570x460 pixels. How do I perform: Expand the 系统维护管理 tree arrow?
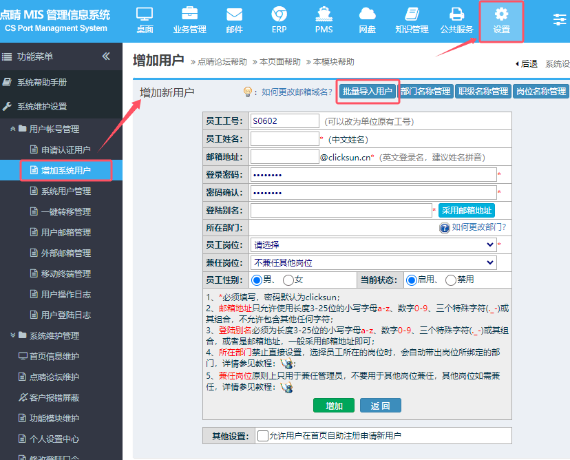tap(12, 335)
